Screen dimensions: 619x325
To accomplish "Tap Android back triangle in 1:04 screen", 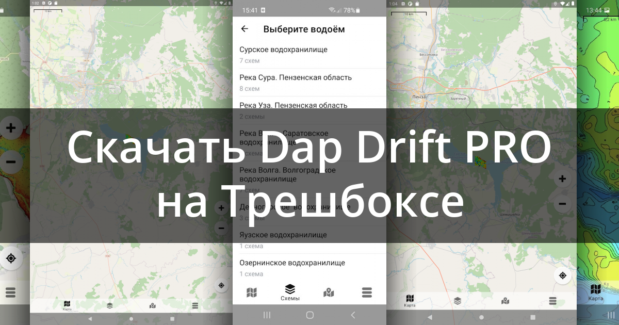I will pyautogui.click(x=430, y=317).
